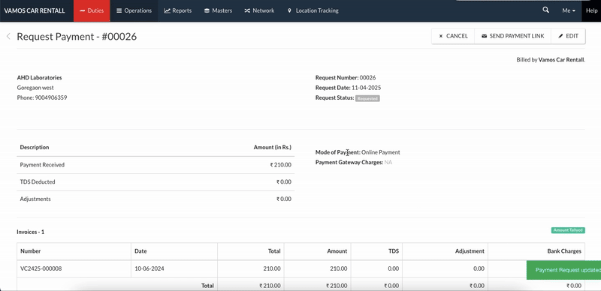Click the pencil icon on Edit
601x291 pixels.
[x=561, y=36]
